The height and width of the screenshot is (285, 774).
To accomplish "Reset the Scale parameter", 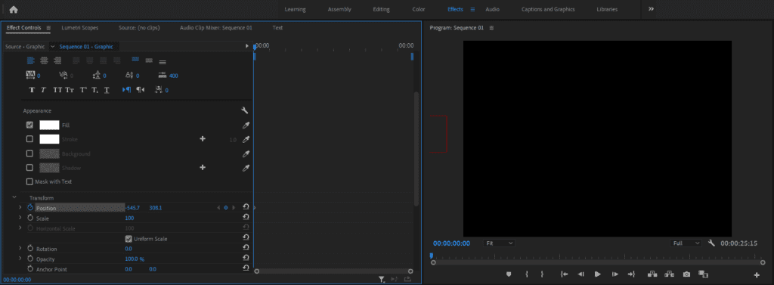I will [x=246, y=217].
